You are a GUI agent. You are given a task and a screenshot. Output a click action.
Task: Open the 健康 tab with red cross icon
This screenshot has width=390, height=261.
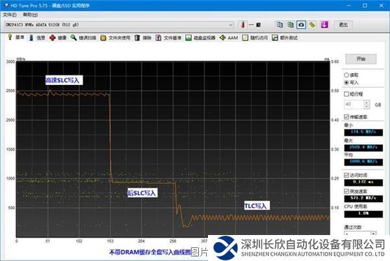58,38
